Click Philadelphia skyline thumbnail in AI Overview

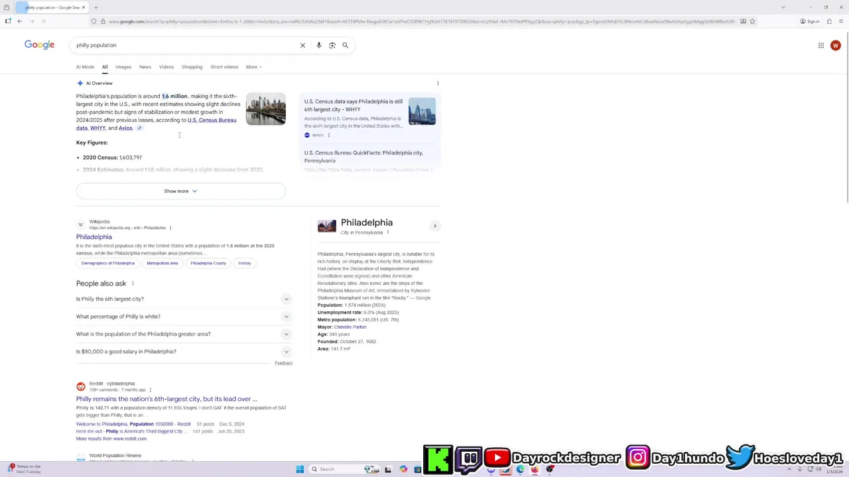point(266,109)
